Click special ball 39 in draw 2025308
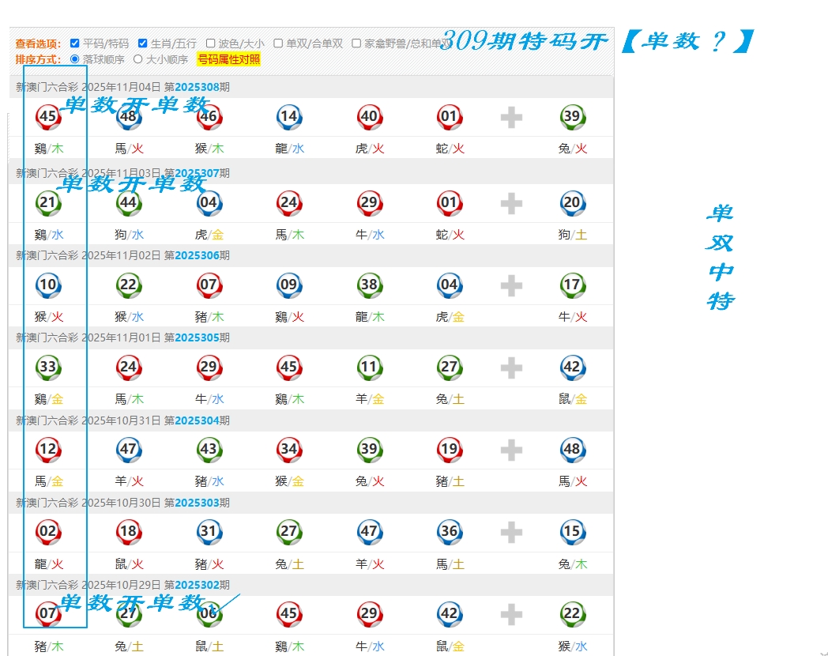Screen dimensions: 828x656 [572, 118]
